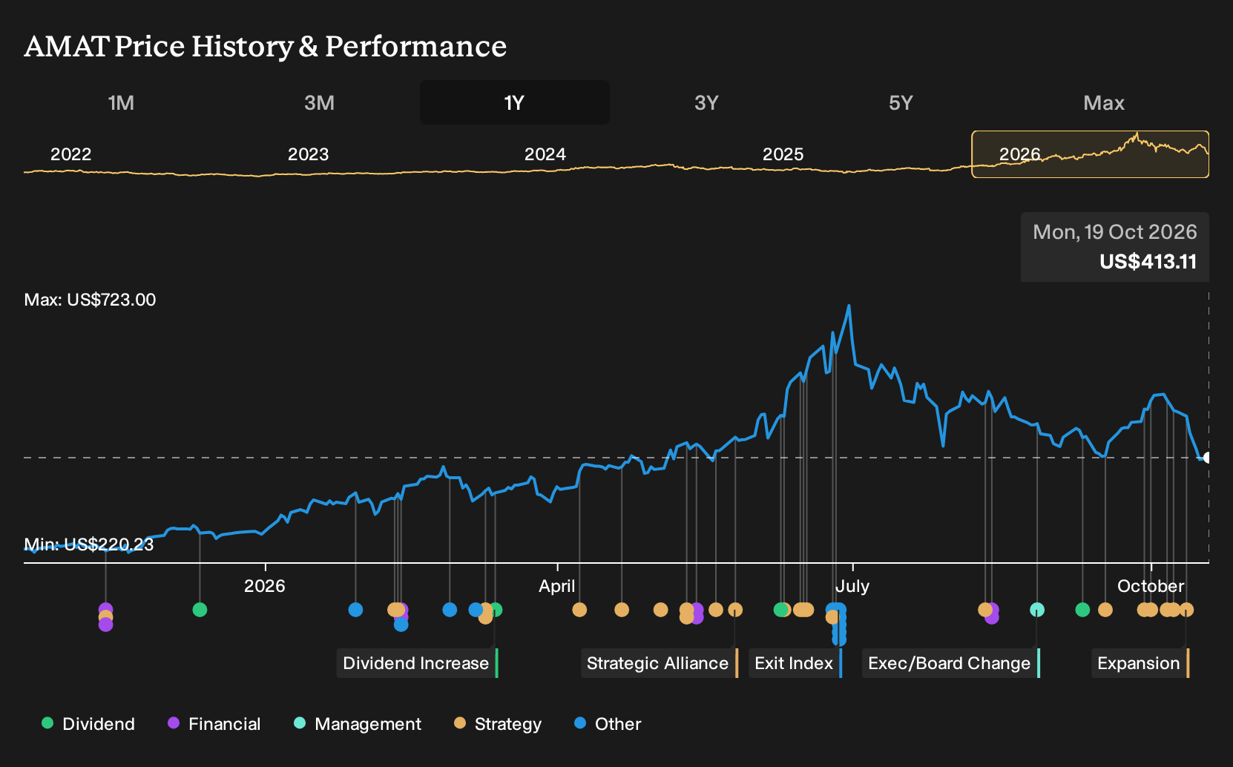
Task: Switch to the 1M time range tab
Action: (x=121, y=102)
